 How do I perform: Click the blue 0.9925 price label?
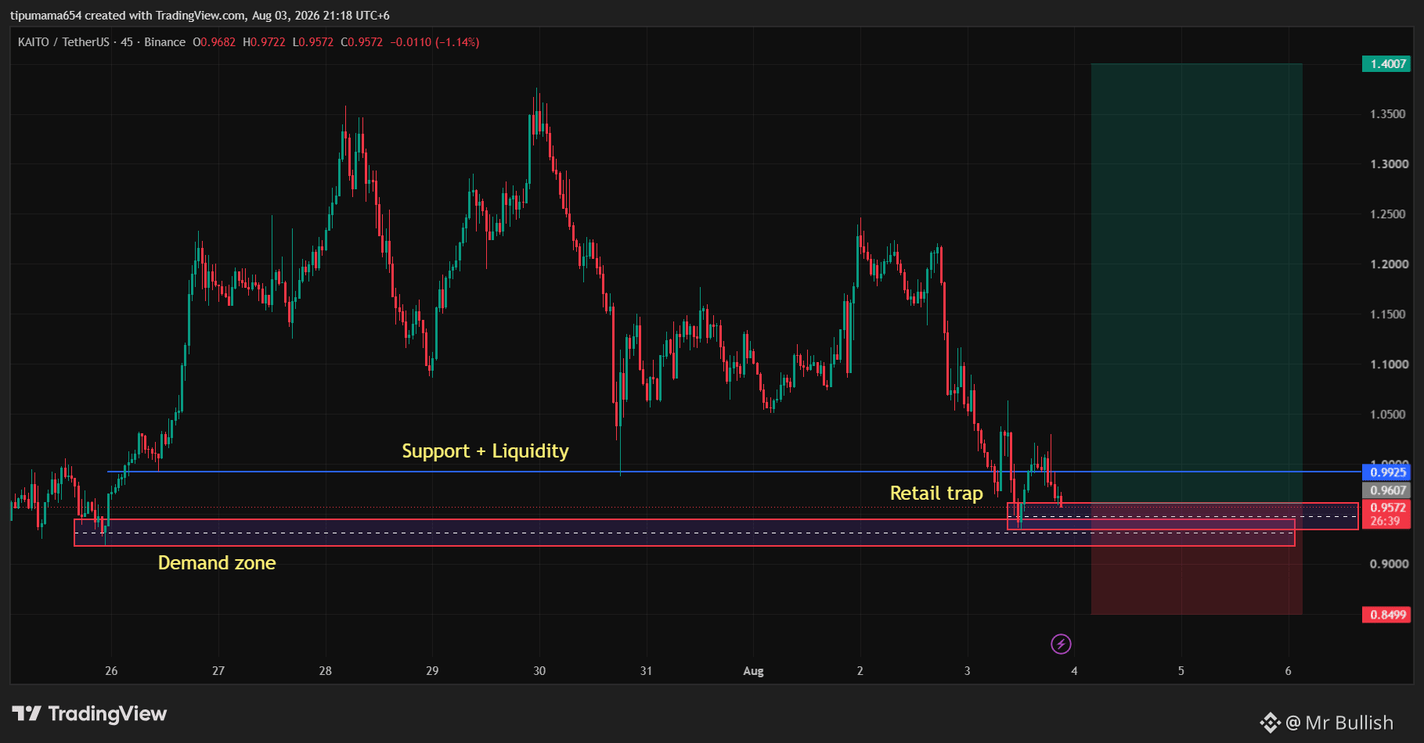point(1386,472)
